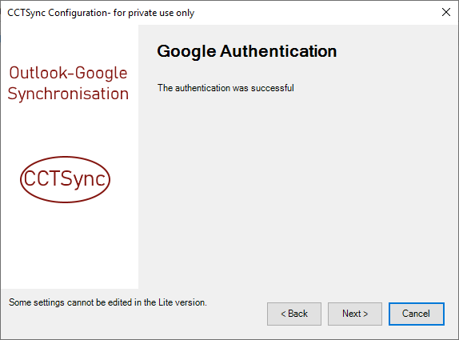Click the red Outlook-Google title line
This screenshot has height=340, width=459.
pyautogui.click(x=68, y=73)
